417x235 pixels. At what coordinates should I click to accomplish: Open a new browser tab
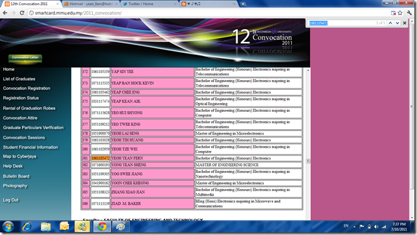[x=243, y=4]
